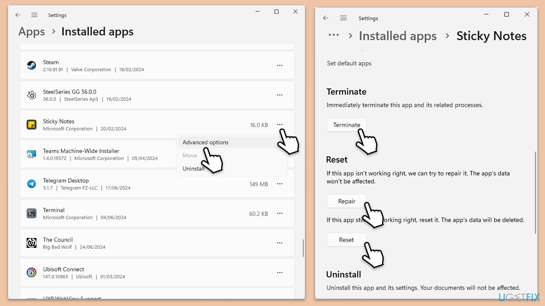Image resolution: width=545 pixels, height=306 pixels.
Task: Open more options for Steam
Action: pyautogui.click(x=280, y=65)
